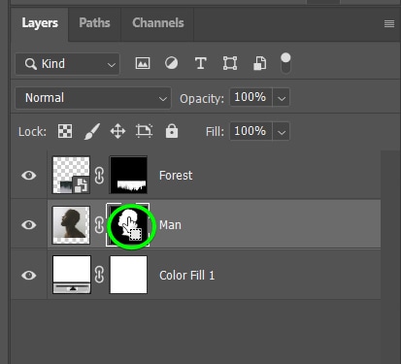This screenshot has height=364, width=401.
Task: Switch to the Layers tab
Action: pos(40,23)
